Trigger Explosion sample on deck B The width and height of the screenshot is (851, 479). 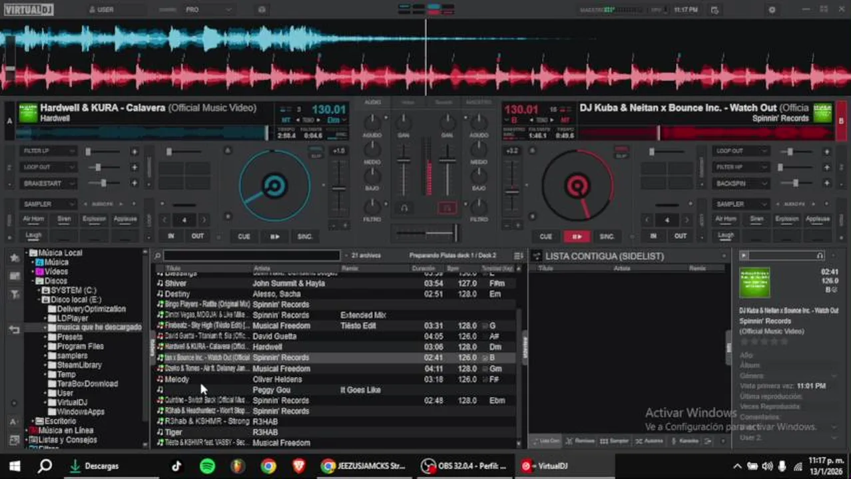(787, 219)
